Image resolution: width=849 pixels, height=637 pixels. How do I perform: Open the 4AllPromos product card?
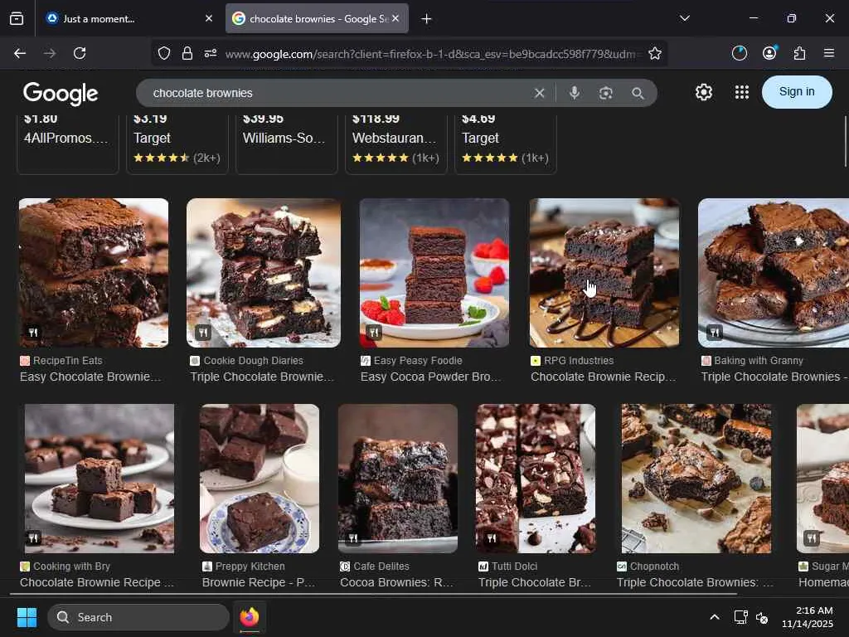[68, 143]
